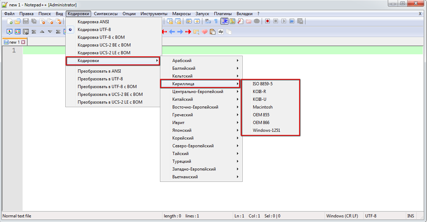
Task: Expand the Греческий encoding submenu
Action: tap(201, 115)
